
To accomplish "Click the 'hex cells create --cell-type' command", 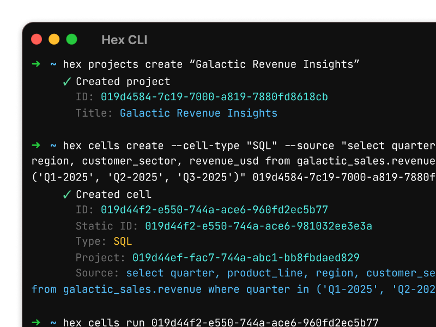I will (151, 146).
